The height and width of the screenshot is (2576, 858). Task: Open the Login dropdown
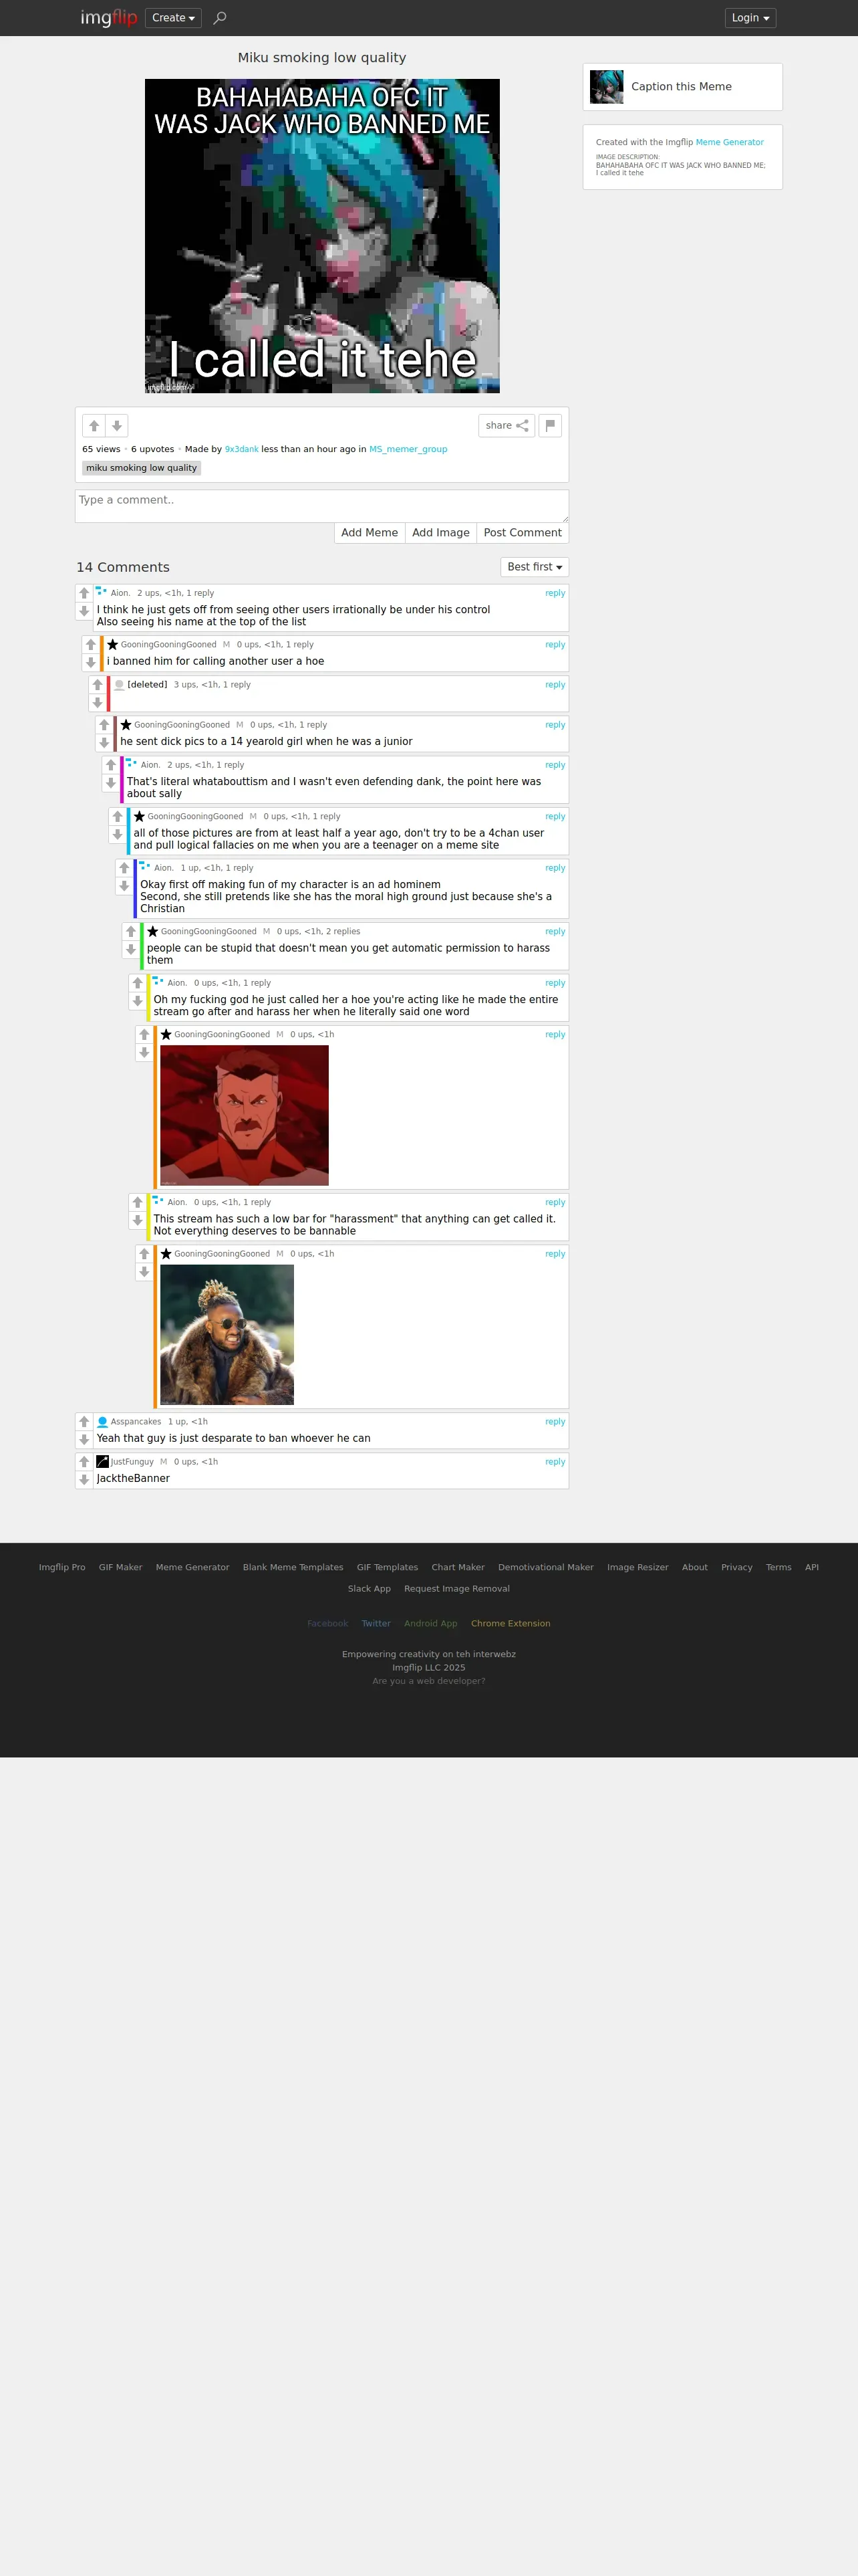pyautogui.click(x=750, y=18)
